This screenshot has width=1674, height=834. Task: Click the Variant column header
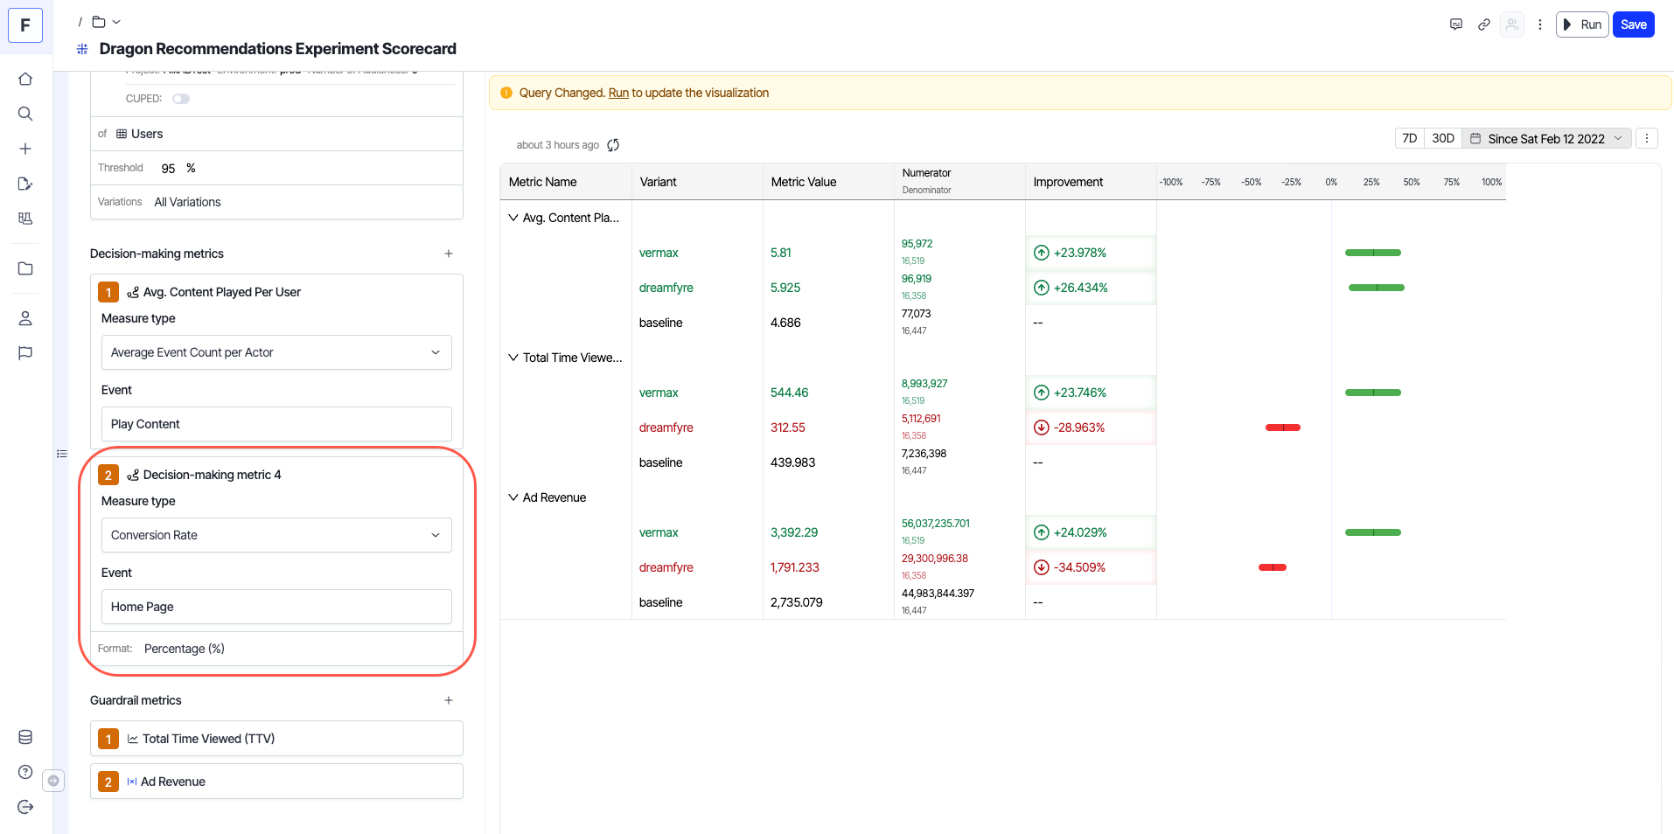697,182
